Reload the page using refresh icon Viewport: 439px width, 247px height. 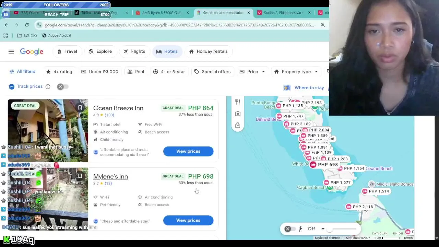[x=27, y=25]
